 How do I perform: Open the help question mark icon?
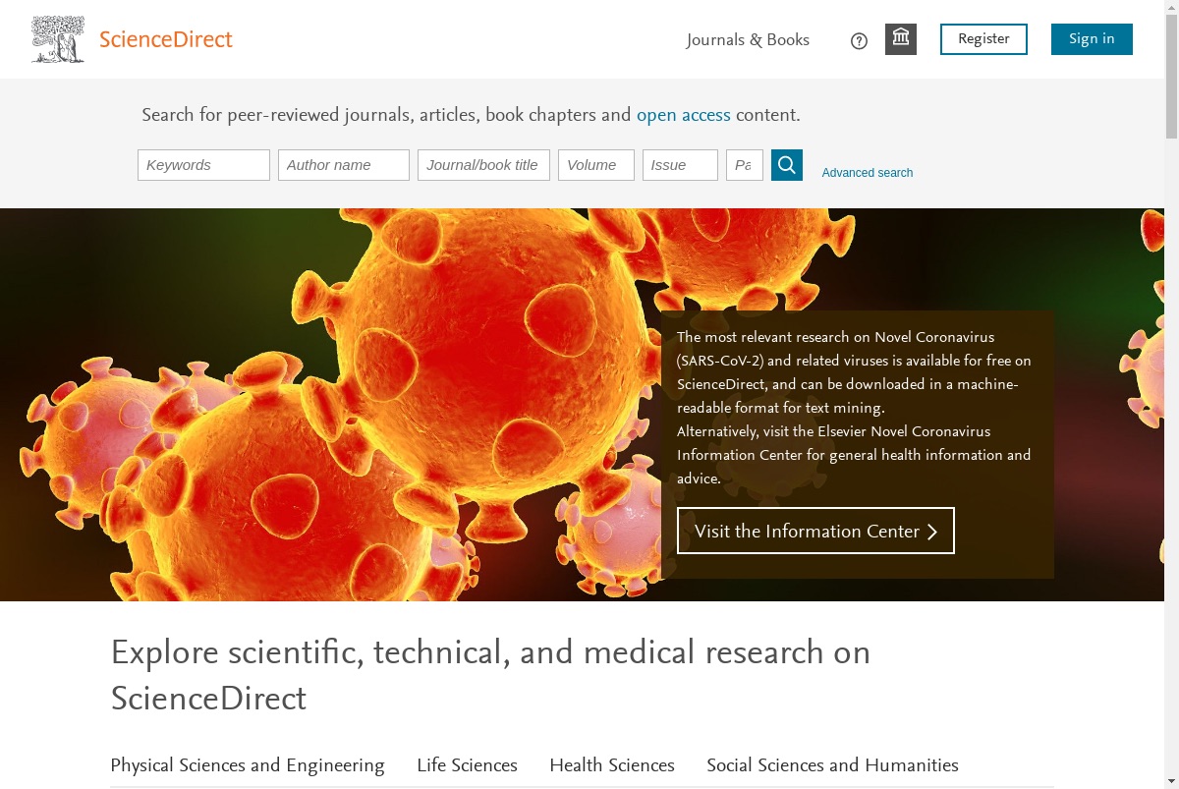(859, 40)
